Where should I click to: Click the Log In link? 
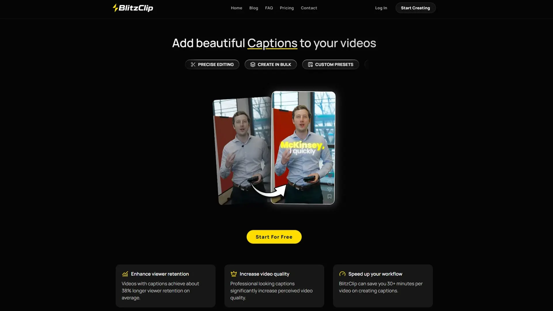(x=381, y=8)
